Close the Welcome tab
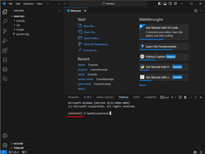Image resolution: width=205 pixels, height=154 pixels. 85,11
